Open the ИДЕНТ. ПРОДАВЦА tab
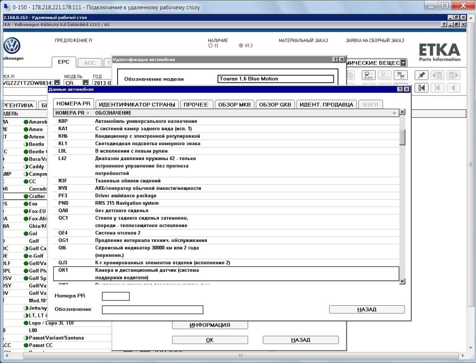Viewport: 476px width, 363px height. [x=326, y=105]
